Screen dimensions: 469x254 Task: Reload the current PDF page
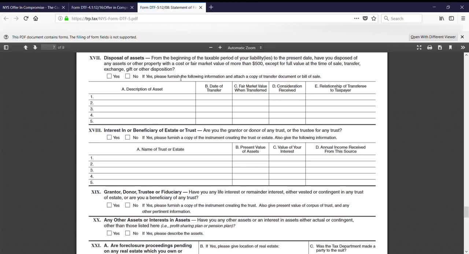(x=26, y=18)
